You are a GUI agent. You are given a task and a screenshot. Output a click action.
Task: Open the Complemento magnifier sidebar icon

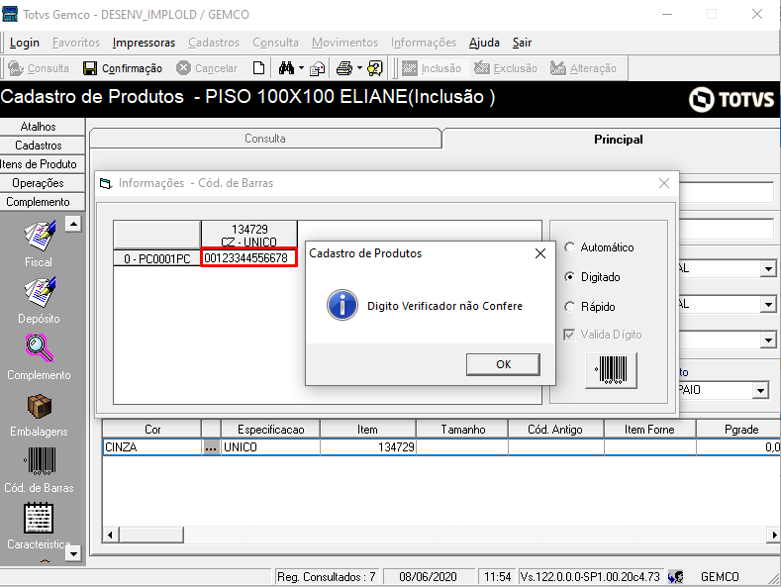click(40, 347)
